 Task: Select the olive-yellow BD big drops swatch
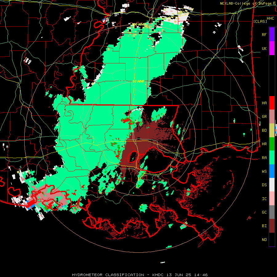[272, 130]
